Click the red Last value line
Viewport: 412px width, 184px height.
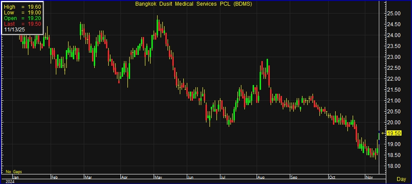pos(22,24)
